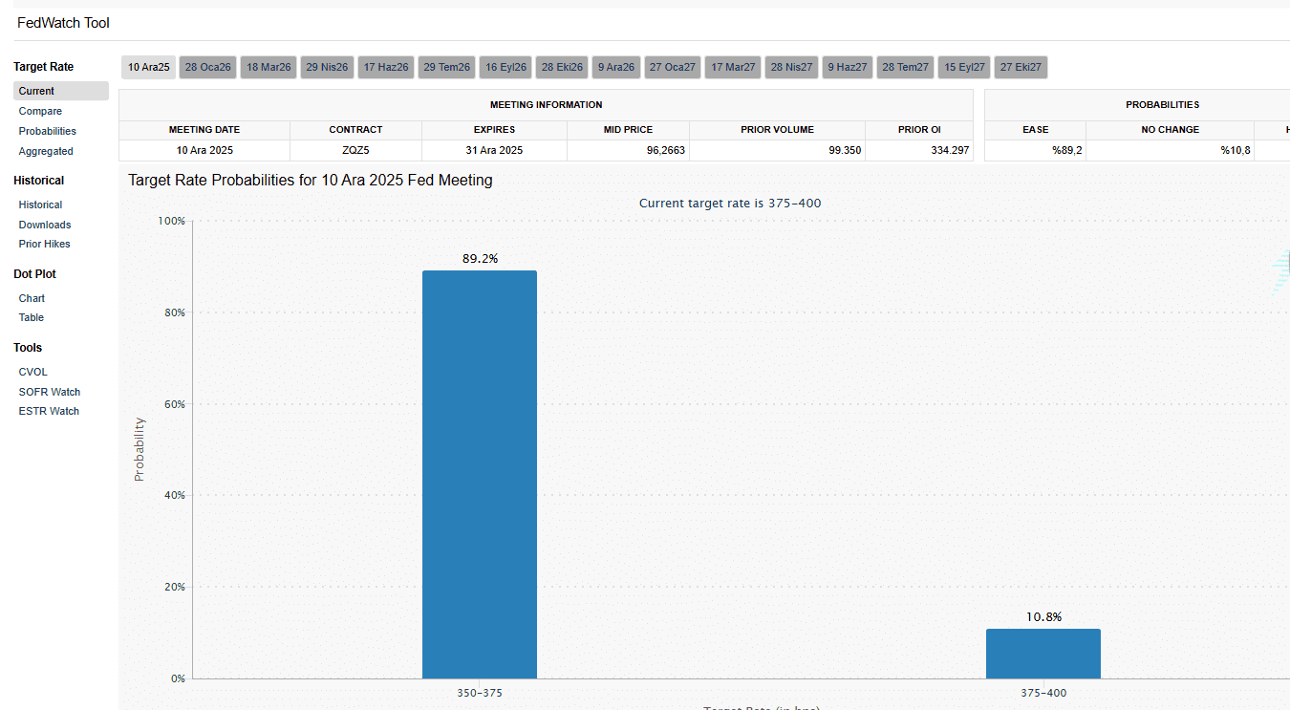The image size is (1290, 710).
Task: Open the 17 Haz26 meeting date tab
Action: point(386,68)
